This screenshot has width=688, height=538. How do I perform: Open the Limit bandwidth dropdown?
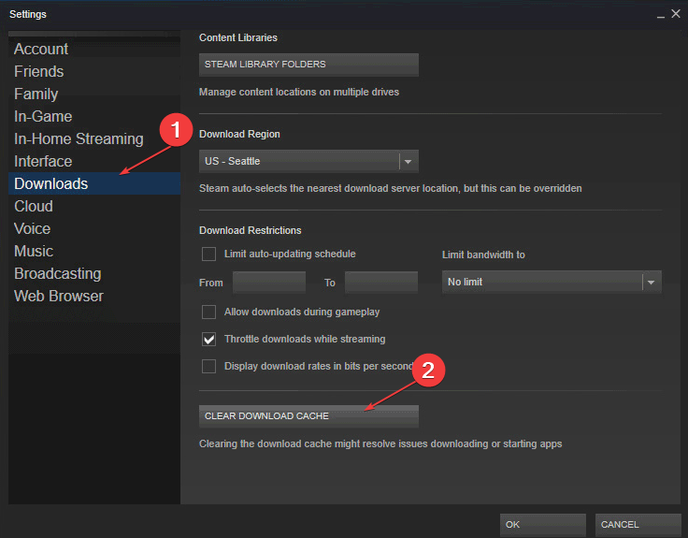point(552,282)
